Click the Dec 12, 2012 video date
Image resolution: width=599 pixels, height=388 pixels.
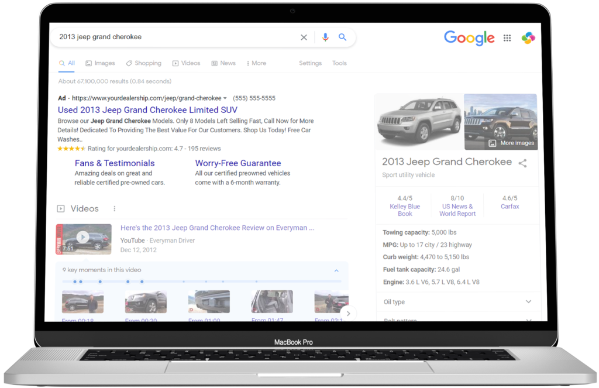click(x=138, y=250)
